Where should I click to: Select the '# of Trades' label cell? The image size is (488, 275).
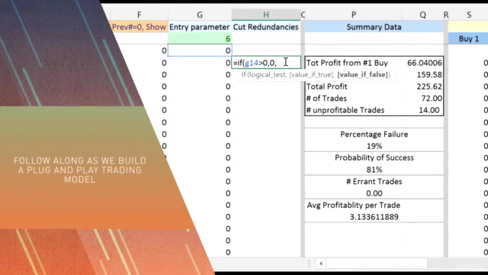tap(354, 99)
